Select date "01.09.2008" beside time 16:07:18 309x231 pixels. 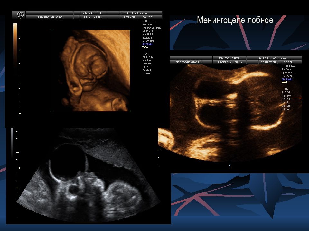click(x=129, y=17)
